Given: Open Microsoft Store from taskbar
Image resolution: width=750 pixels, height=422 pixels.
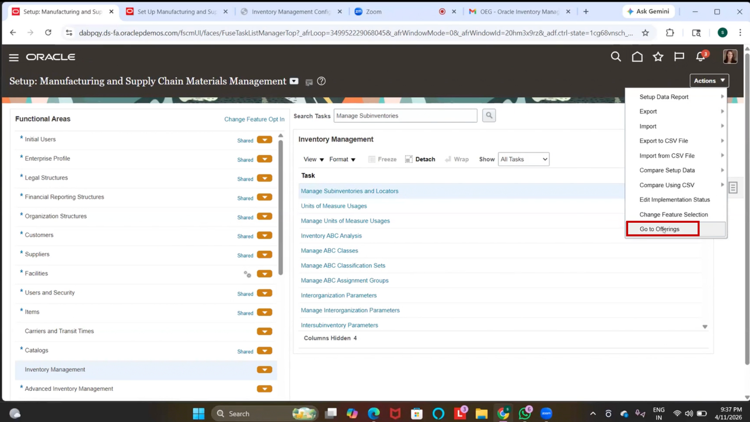Looking at the screenshot, I should pyautogui.click(x=417, y=413).
